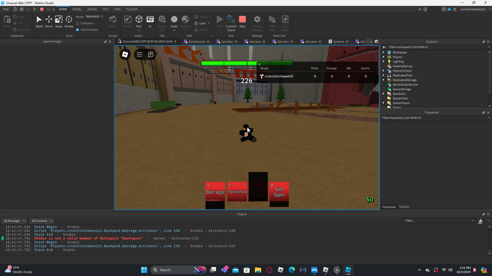Expand the StarterPlayer node
The height and width of the screenshot is (276, 492).
coord(384,103)
